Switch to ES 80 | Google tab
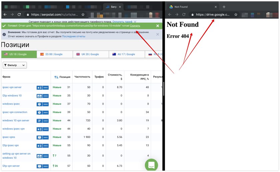 pos(55,54)
